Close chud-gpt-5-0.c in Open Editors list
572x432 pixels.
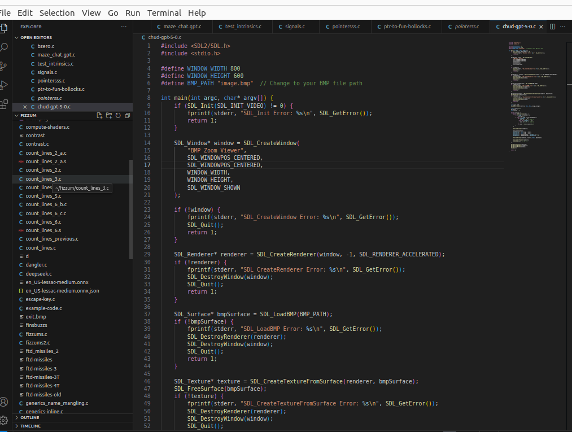click(25, 107)
